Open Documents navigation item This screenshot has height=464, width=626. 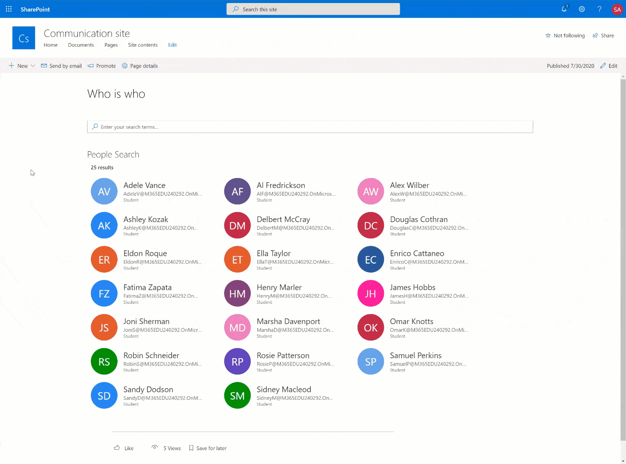[81, 45]
